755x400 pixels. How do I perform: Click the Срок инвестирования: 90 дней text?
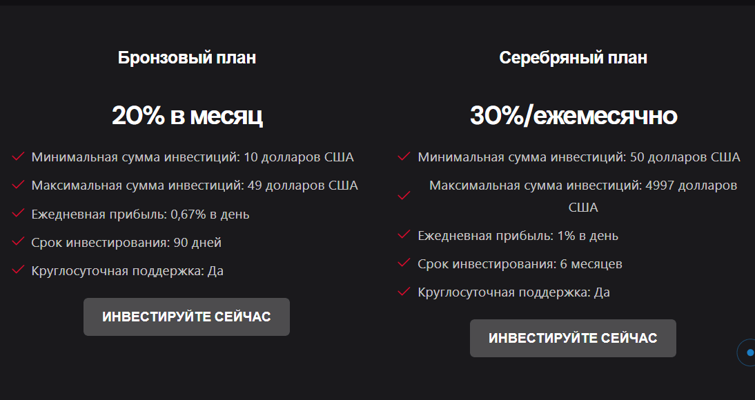tap(125, 242)
